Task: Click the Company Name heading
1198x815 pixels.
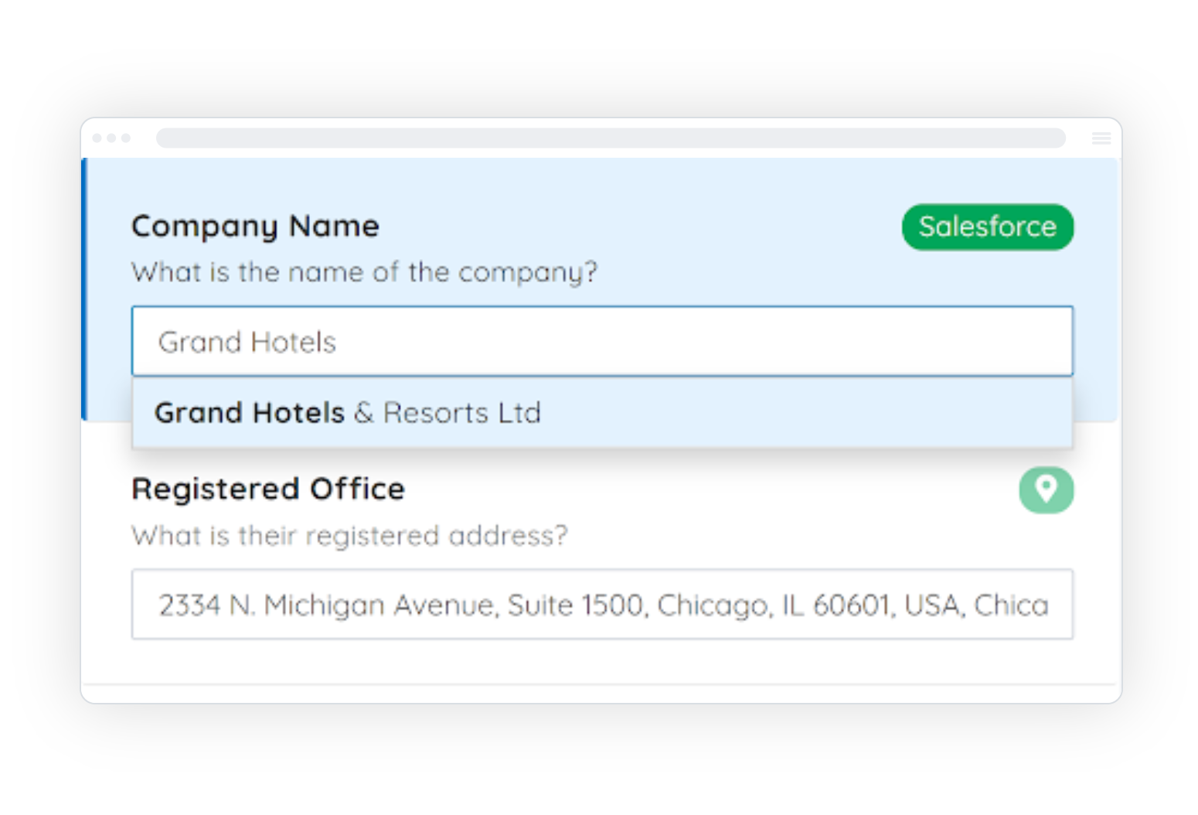Action: [x=255, y=227]
